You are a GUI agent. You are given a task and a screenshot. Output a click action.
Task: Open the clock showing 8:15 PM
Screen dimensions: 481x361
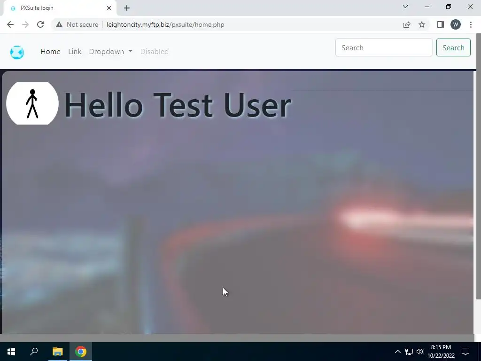click(441, 352)
